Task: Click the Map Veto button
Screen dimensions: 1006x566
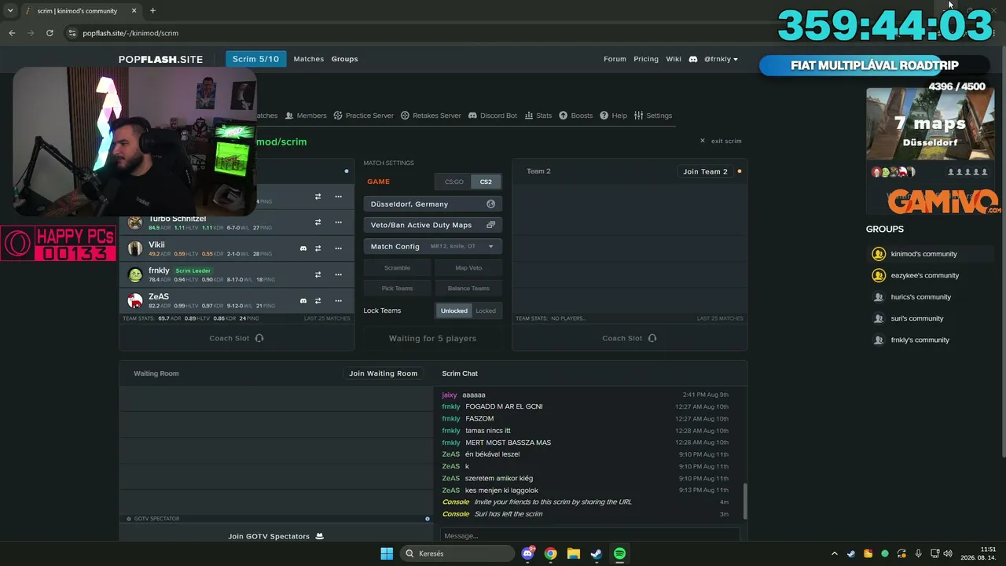Action: 468,268
